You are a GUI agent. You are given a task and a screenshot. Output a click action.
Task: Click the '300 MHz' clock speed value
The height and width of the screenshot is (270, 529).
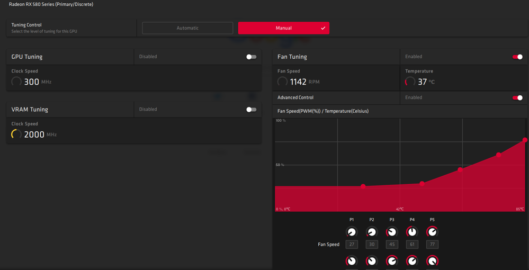tap(38, 82)
